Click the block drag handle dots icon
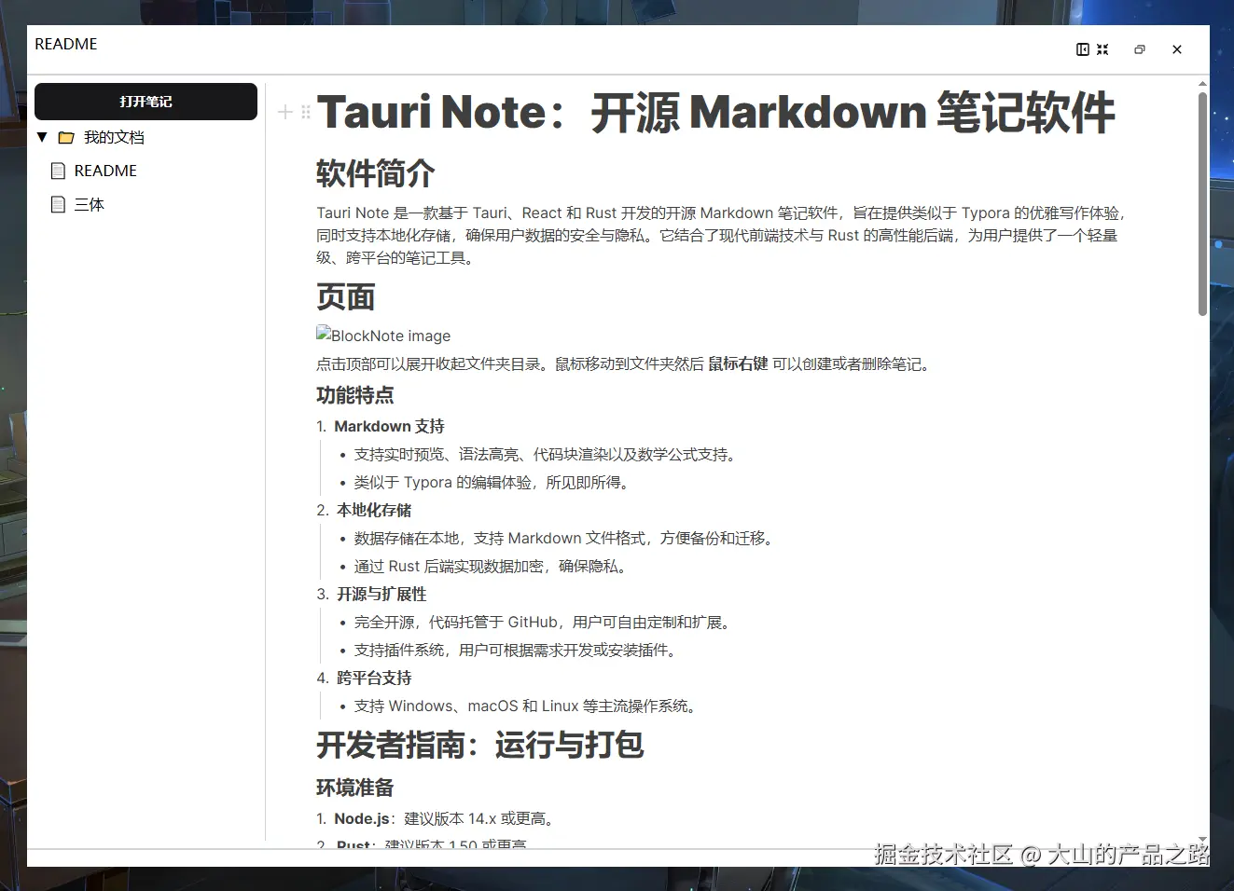 pyautogui.click(x=306, y=112)
